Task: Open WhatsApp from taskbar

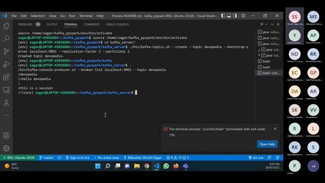Action: click(x=166, y=166)
